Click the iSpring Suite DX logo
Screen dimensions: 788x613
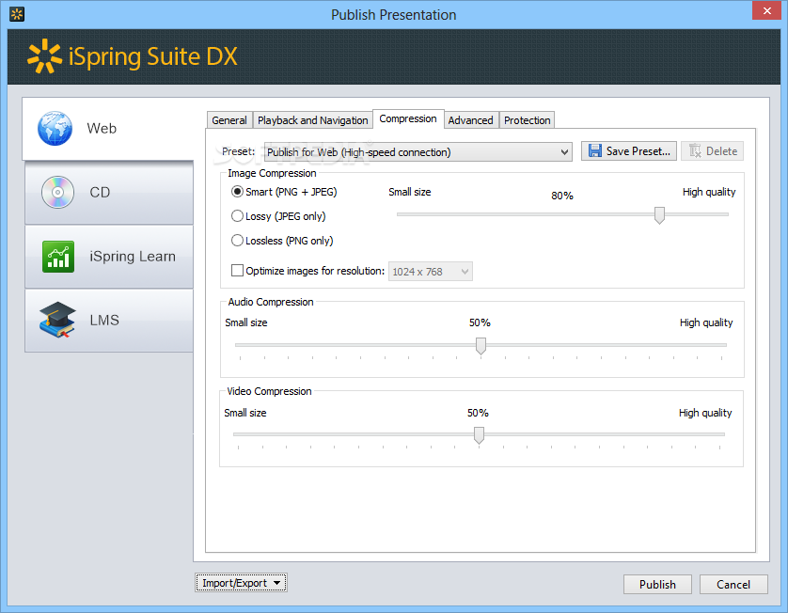[133, 56]
